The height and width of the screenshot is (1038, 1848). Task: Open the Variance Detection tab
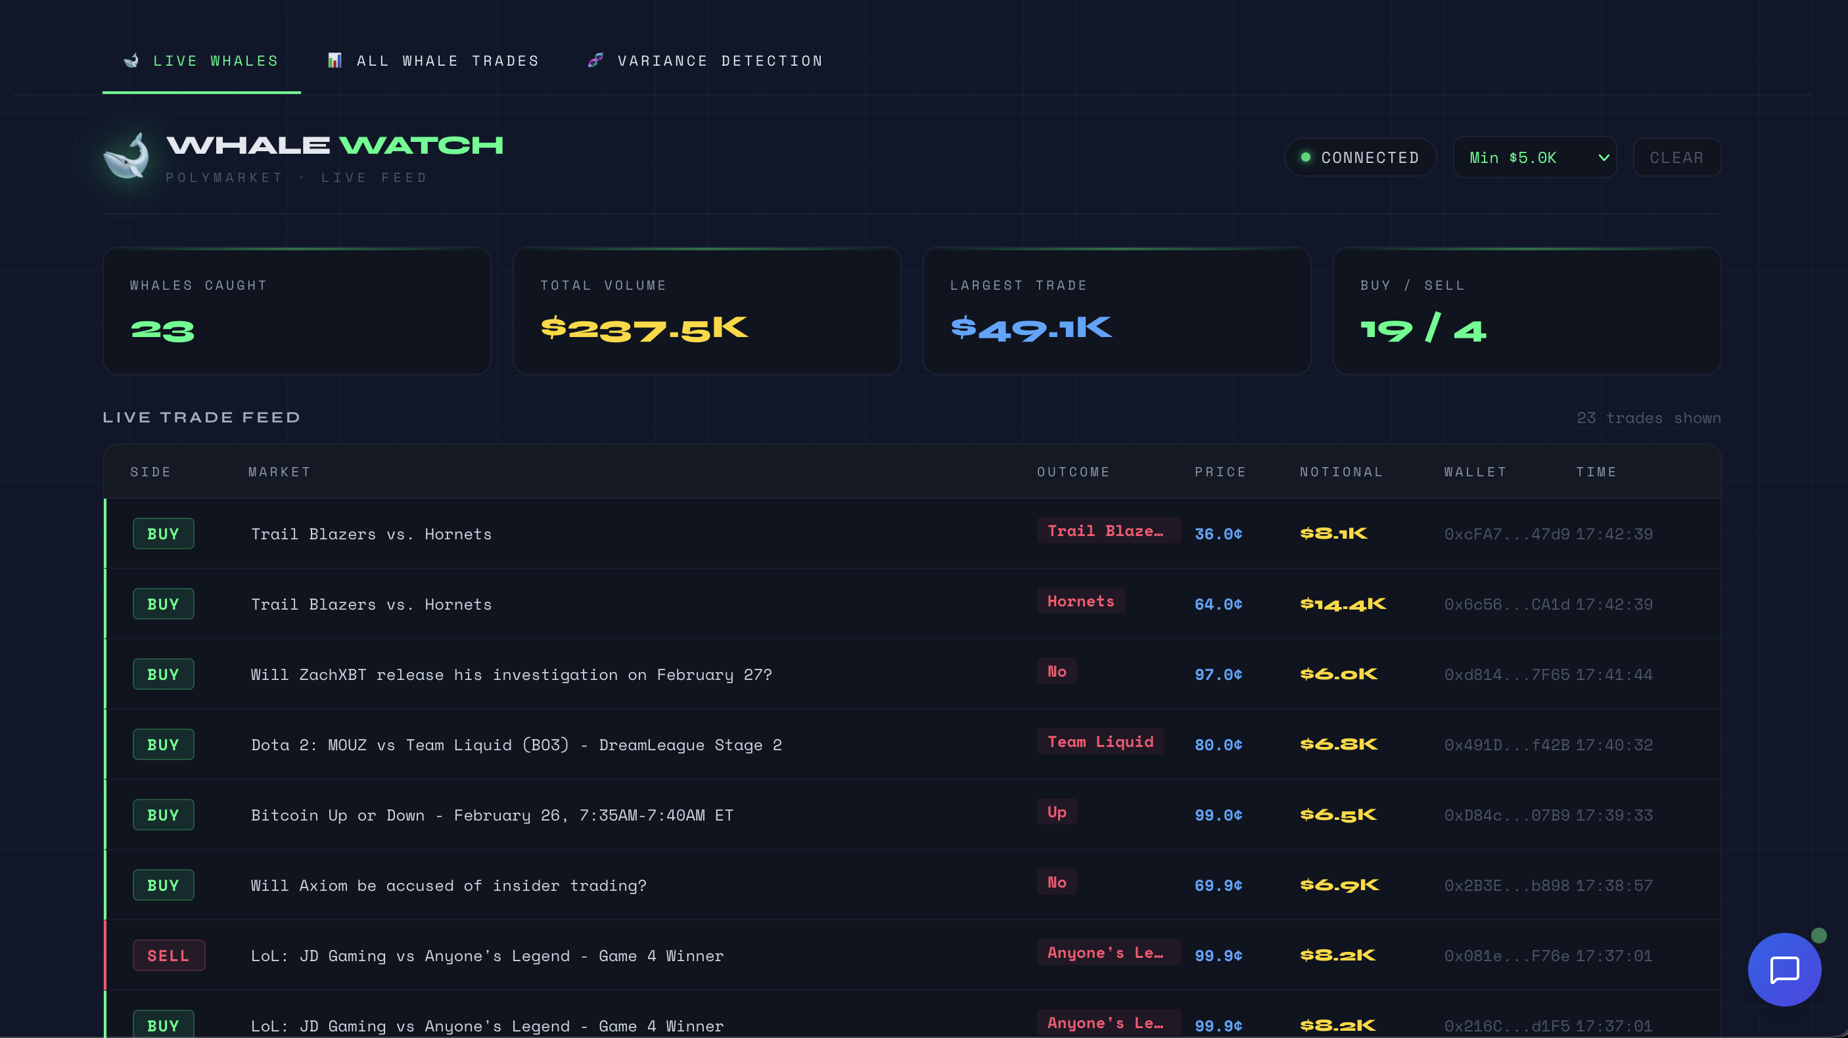pos(720,61)
